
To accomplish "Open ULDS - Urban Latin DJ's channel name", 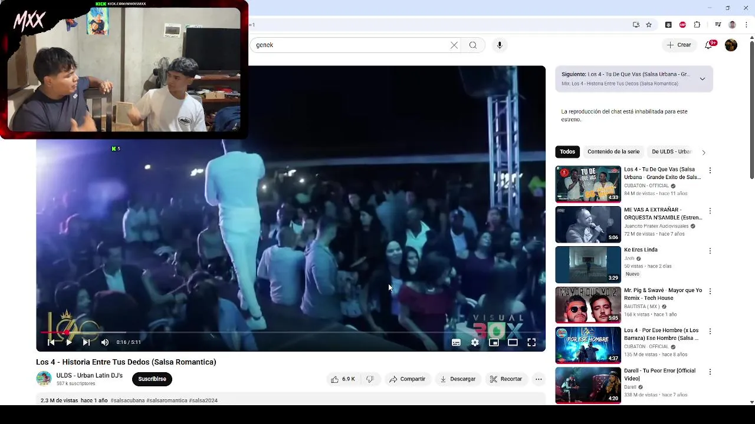I will [x=89, y=376].
